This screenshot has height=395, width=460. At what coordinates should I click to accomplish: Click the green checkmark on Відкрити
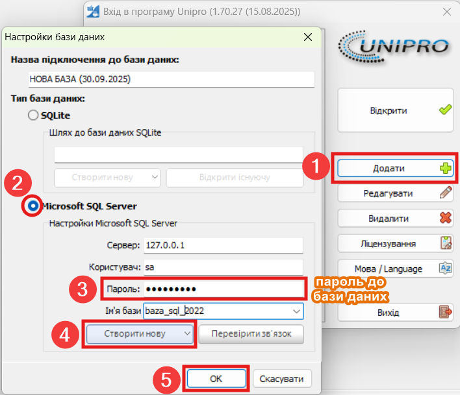[x=445, y=110]
